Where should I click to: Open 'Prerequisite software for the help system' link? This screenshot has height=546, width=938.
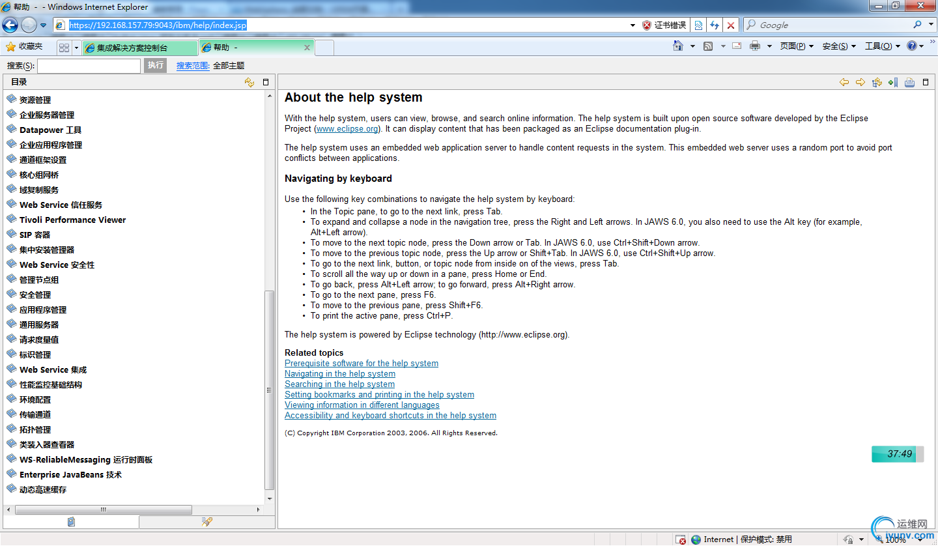coord(362,364)
